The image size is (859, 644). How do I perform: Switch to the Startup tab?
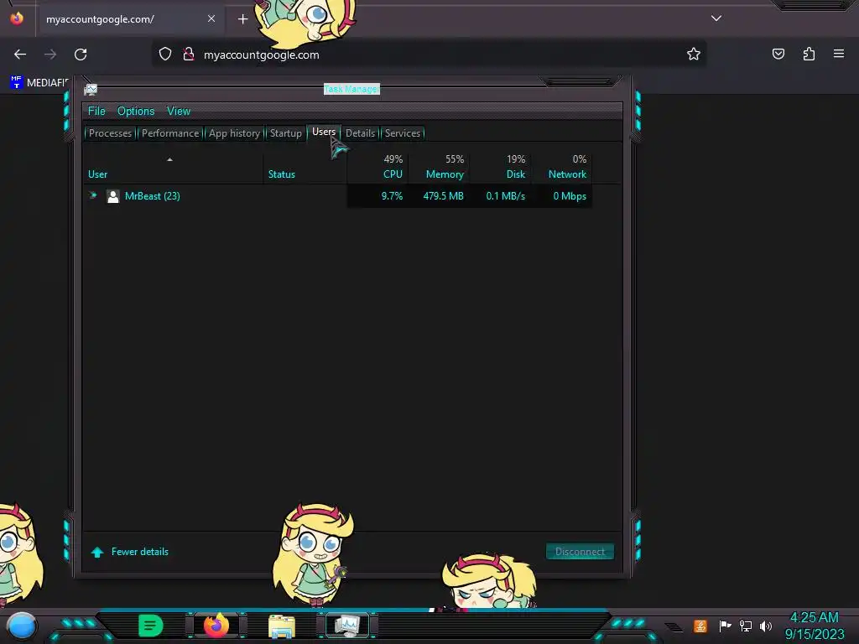[285, 133]
